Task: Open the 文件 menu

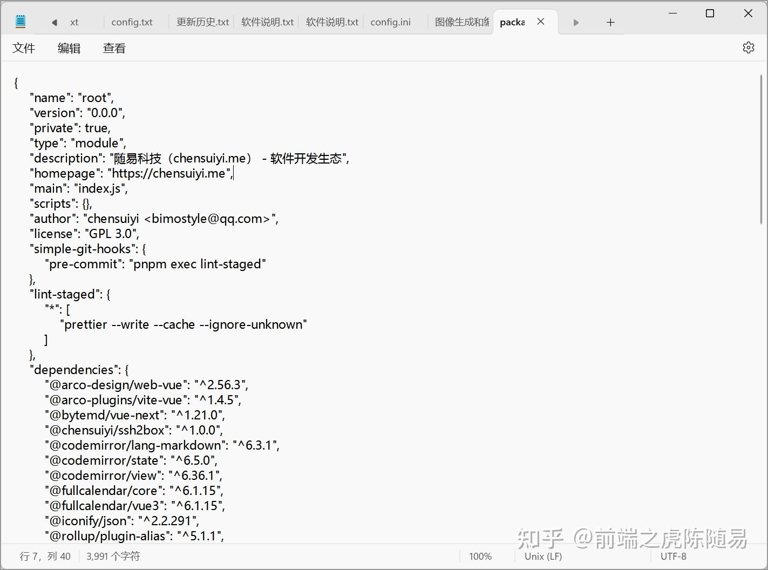Action: click(24, 48)
